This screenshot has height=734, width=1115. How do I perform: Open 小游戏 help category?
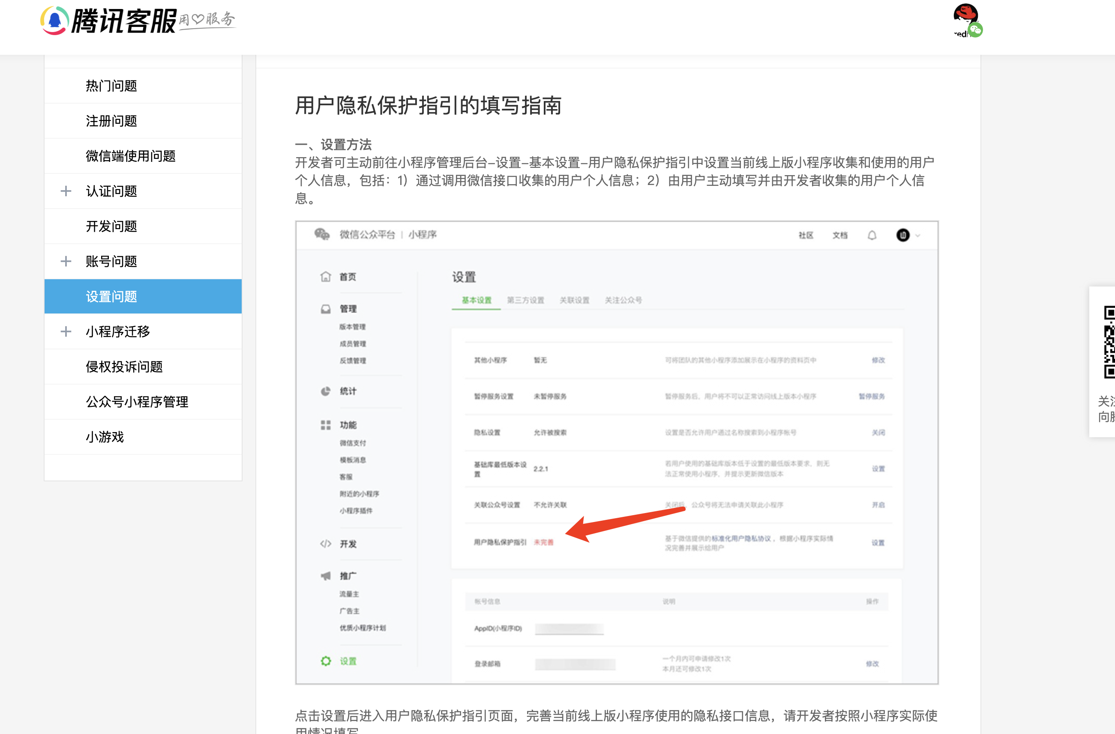tap(105, 437)
